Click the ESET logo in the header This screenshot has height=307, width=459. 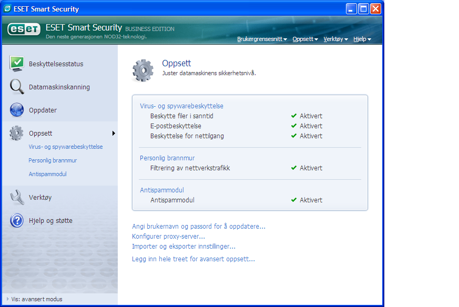[x=24, y=29]
